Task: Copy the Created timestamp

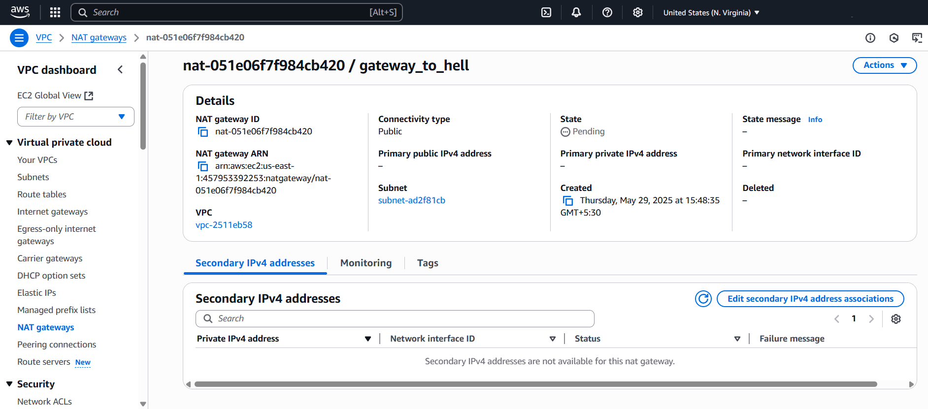Action: 567,201
